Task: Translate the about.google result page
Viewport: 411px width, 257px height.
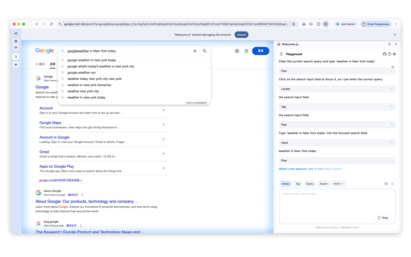Action: pyautogui.click(x=73, y=195)
